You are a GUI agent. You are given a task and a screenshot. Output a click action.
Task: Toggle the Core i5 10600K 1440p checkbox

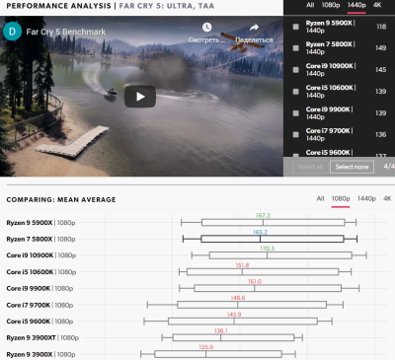[x=296, y=92]
